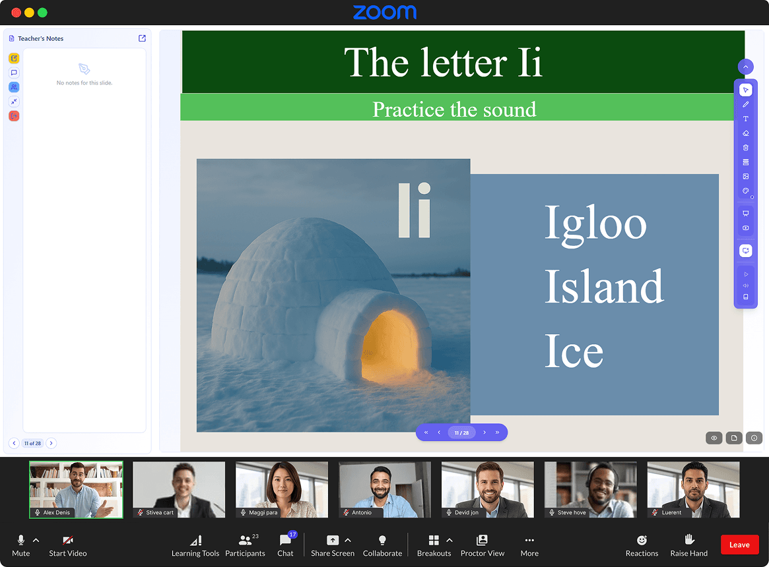Open the color palette tool

[x=745, y=191]
